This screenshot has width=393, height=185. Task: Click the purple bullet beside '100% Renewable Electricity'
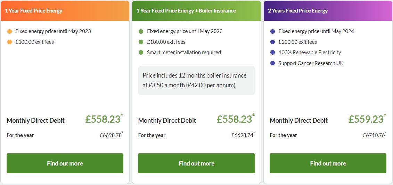click(273, 53)
